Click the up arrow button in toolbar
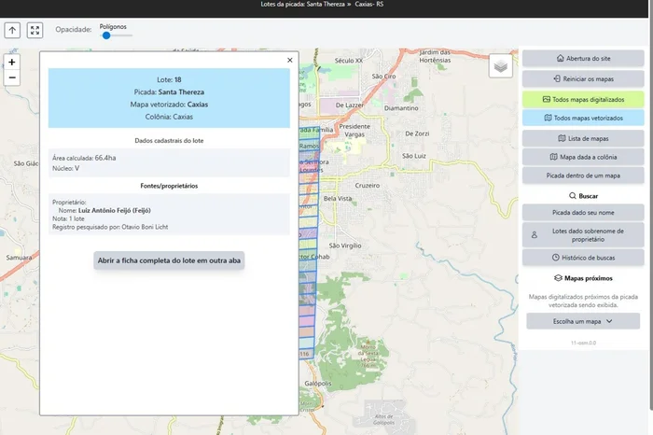The height and width of the screenshot is (435, 653). tap(13, 30)
